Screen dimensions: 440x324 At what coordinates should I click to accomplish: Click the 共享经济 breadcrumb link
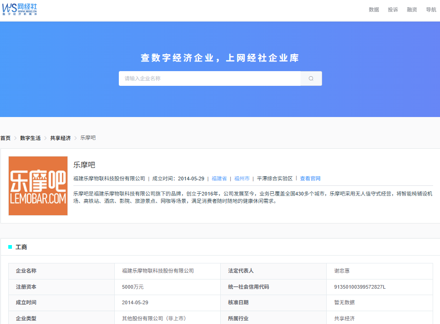tap(60, 138)
